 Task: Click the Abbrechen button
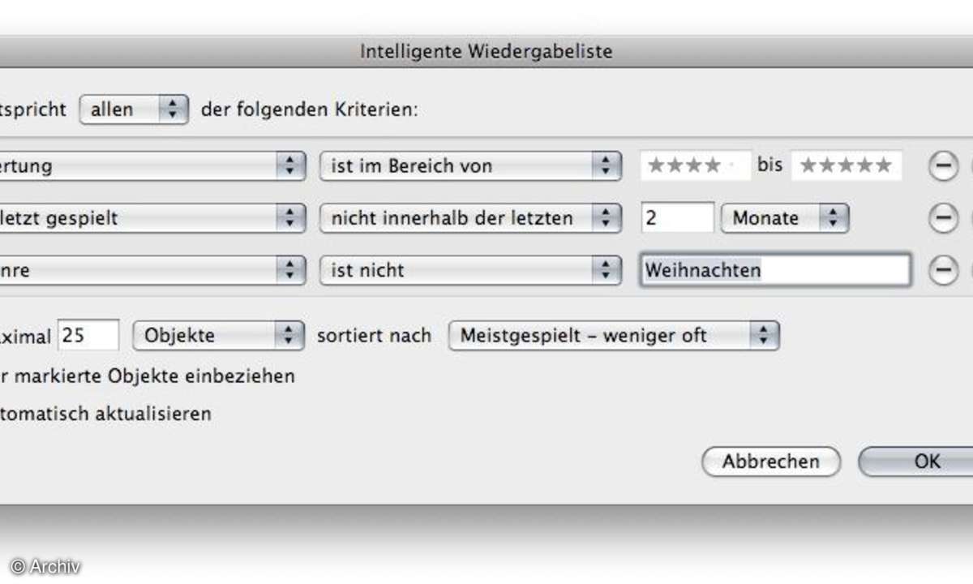click(770, 462)
